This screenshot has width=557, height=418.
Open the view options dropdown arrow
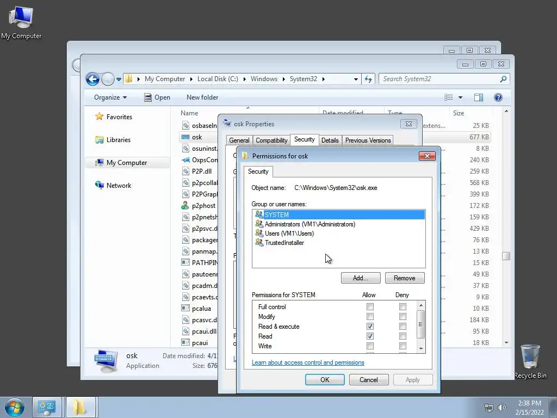[460, 97]
